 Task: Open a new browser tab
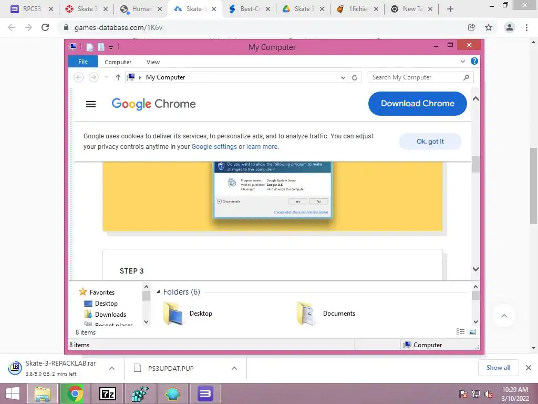[x=450, y=9]
